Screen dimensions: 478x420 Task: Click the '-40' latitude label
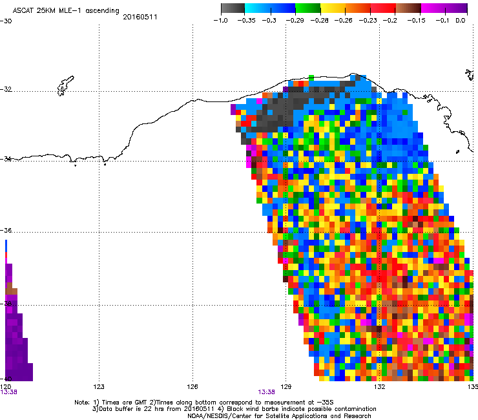6,379
